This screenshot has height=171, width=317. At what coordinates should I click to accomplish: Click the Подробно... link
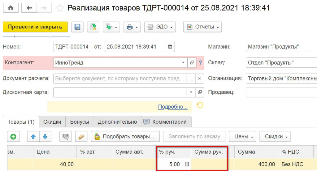click(173, 107)
